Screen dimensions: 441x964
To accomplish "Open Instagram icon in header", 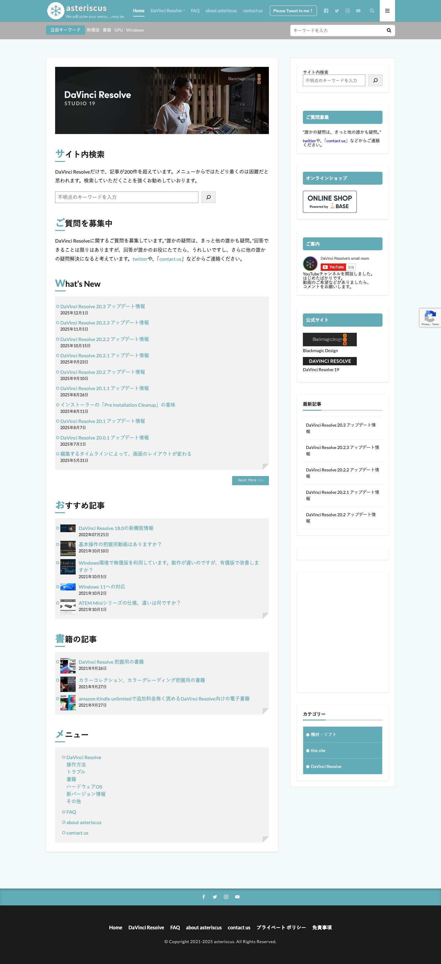I will point(348,11).
